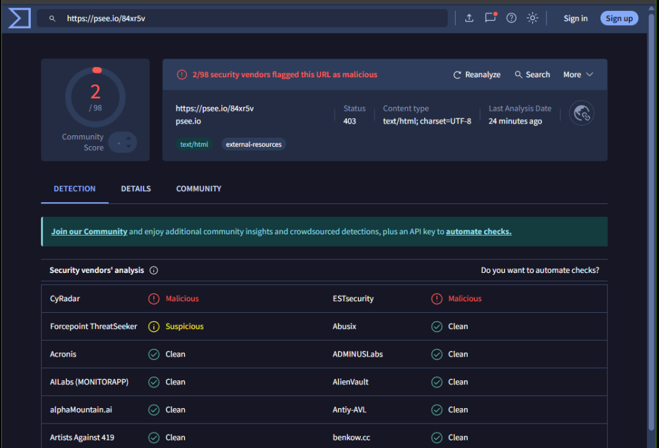The image size is (659, 448).
Task: Switch to the DETECTION tab
Action: point(75,189)
